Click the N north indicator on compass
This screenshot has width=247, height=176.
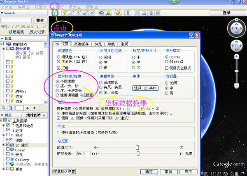tap(236, 19)
